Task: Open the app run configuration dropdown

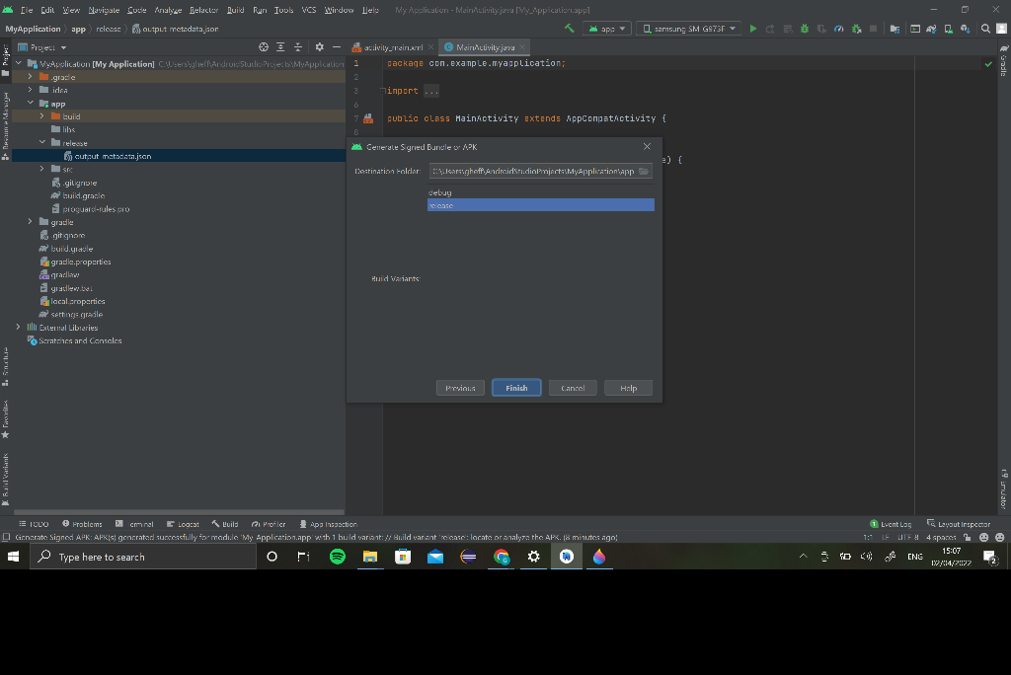Action: pyautogui.click(x=607, y=29)
